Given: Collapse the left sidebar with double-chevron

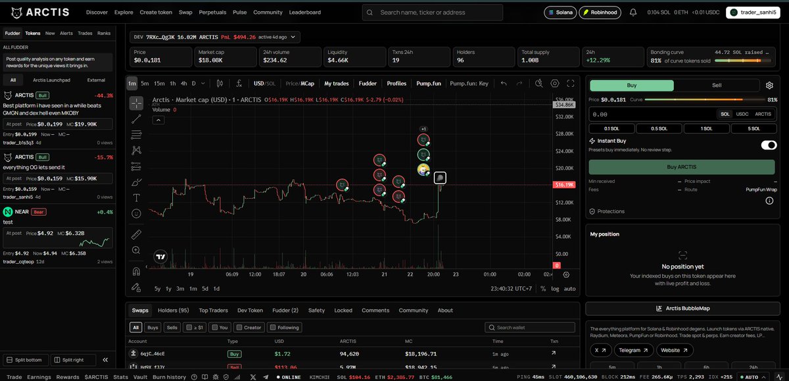Looking at the screenshot, I should click(105, 360).
